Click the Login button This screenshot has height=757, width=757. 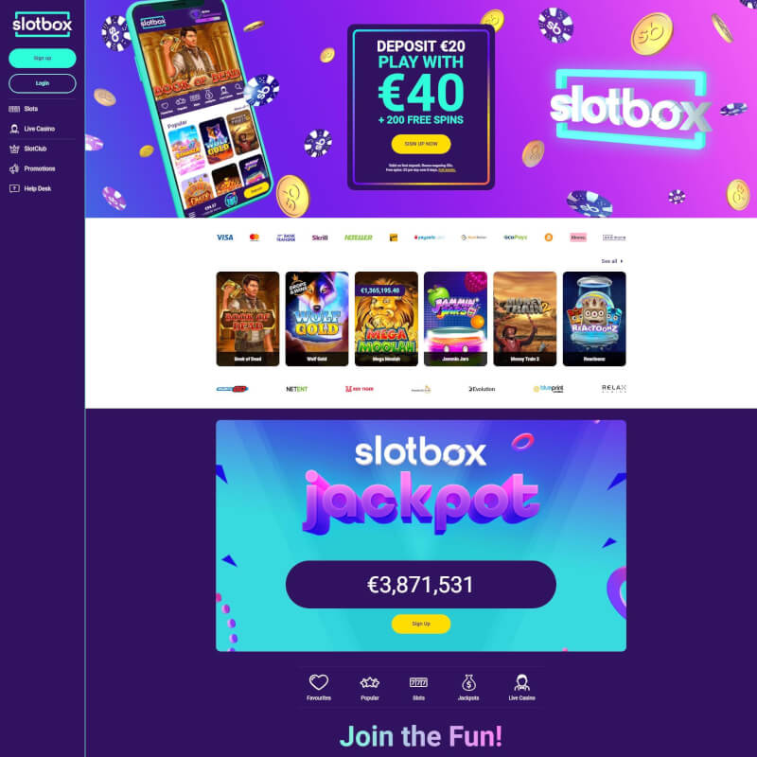[x=43, y=83]
